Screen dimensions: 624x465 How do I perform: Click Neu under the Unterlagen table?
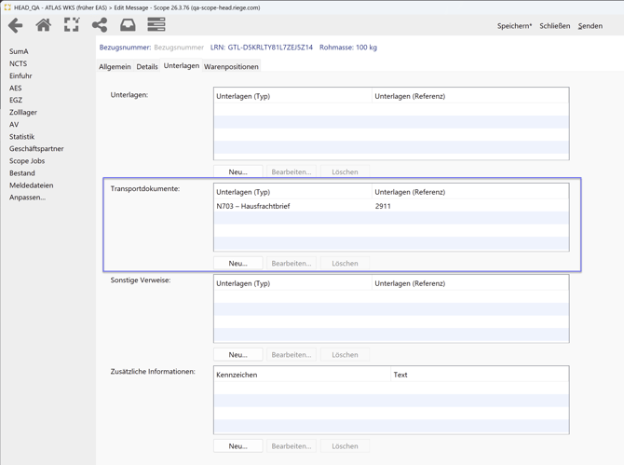(x=237, y=172)
